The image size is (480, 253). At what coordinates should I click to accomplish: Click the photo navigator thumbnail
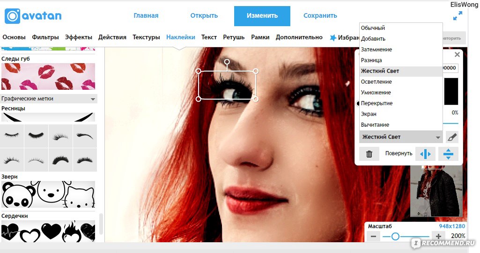point(436,192)
